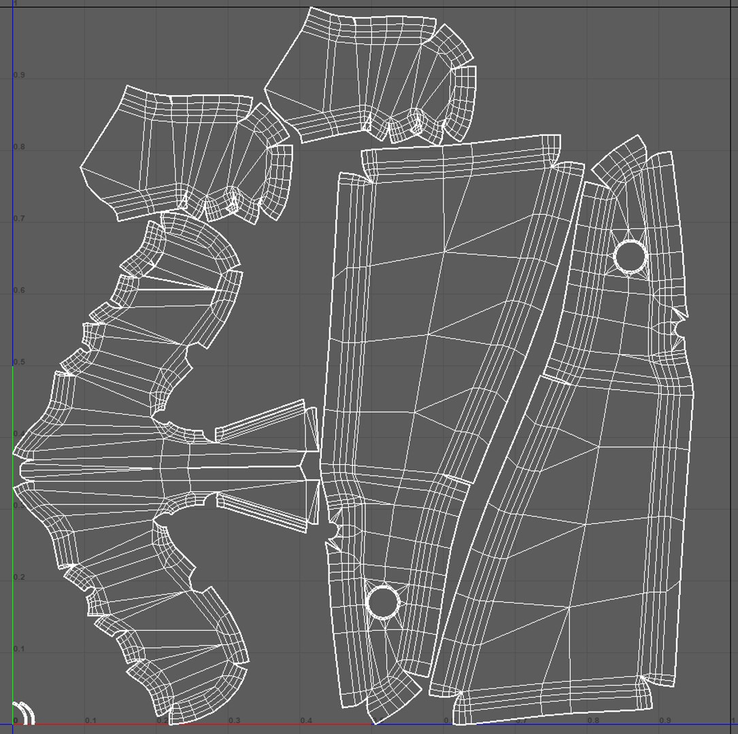Select the top-center pleated UV shell
This screenshot has height=734, width=738.
pyautogui.click(x=371, y=76)
